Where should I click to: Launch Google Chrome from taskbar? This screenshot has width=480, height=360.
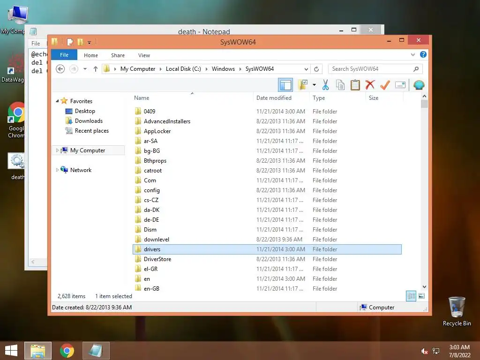(x=67, y=351)
